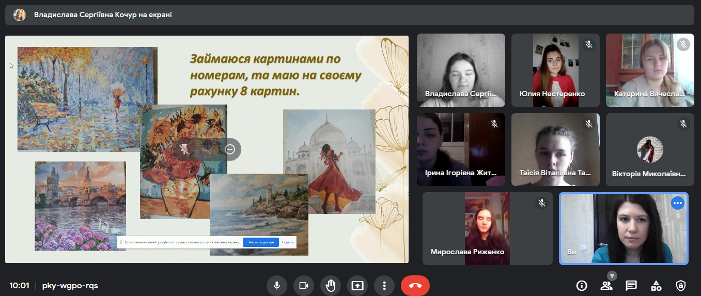The width and height of the screenshot is (701, 296).
Task: Click the lighthouse painting on the shared slide
Action: [x=259, y=214]
